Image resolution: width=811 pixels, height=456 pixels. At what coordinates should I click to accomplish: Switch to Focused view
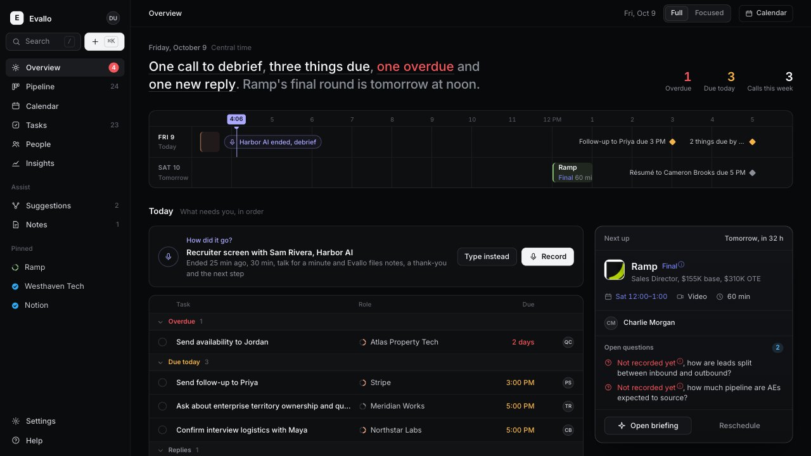click(x=709, y=13)
